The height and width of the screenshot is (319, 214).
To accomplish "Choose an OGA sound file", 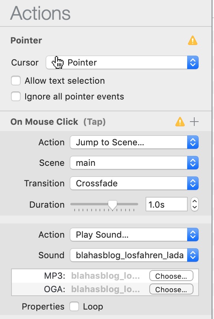I will click(x=171, y=289).
